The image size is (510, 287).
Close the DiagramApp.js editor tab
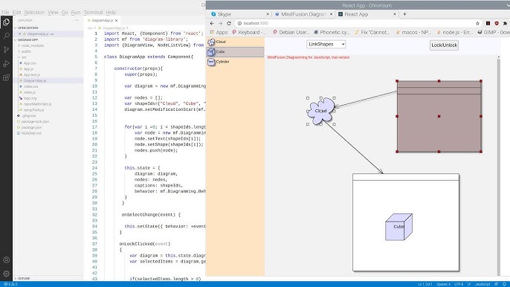coord(117,20)
